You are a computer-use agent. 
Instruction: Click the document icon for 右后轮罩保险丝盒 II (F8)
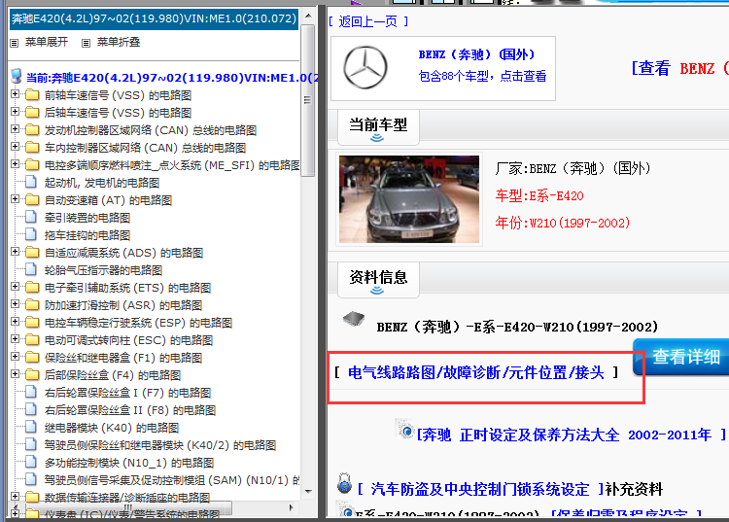(x=31, y=410)
